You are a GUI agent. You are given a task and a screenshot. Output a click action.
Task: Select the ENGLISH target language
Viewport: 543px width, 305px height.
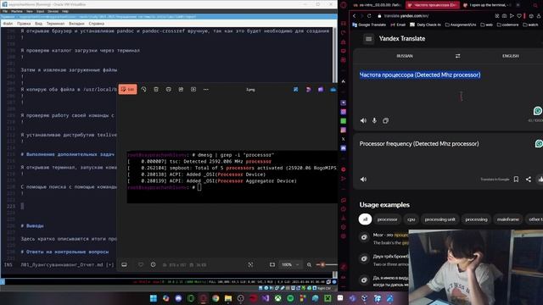[x=511, y=56]
